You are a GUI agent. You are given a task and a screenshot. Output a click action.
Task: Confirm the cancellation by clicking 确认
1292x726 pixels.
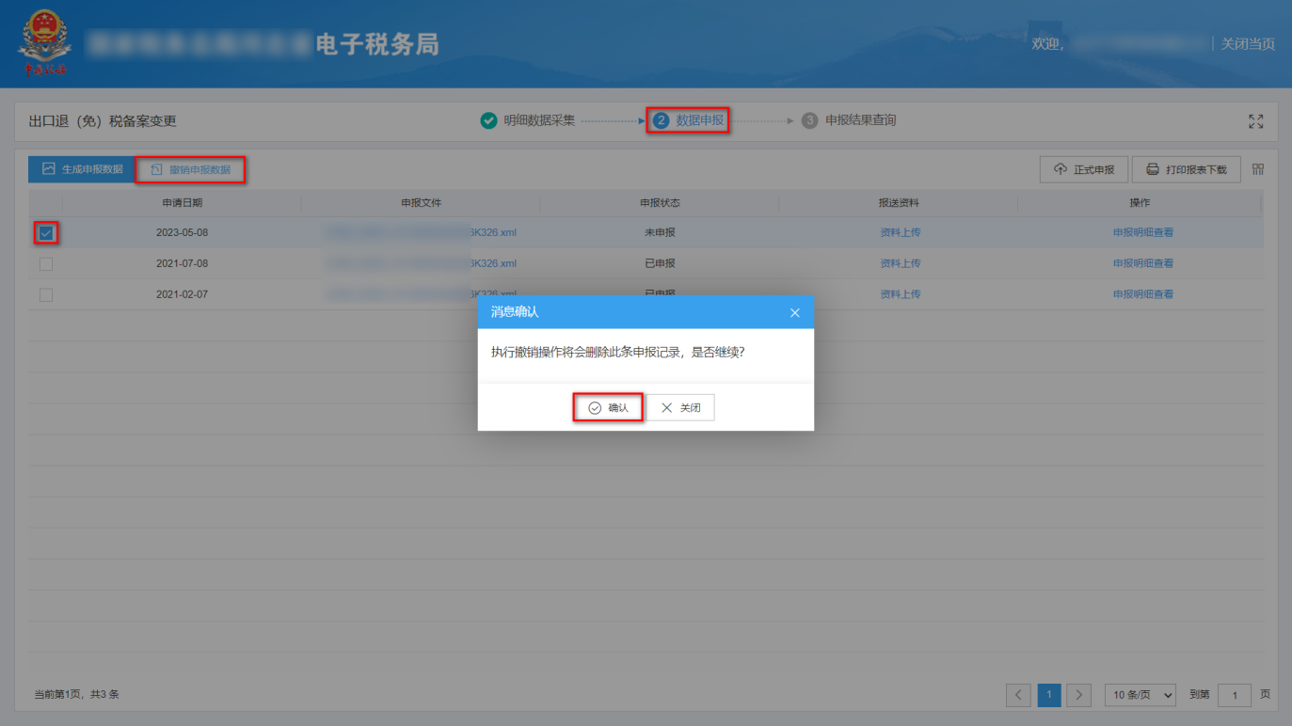607,407
